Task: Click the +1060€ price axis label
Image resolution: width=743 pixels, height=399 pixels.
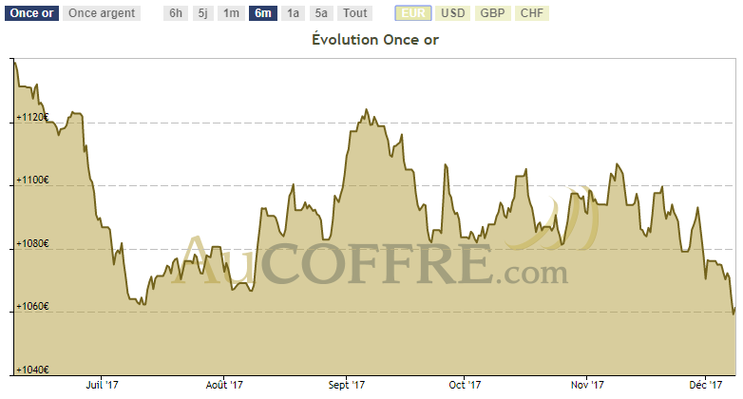Action: pyautogui.click(x=32, y=307)
